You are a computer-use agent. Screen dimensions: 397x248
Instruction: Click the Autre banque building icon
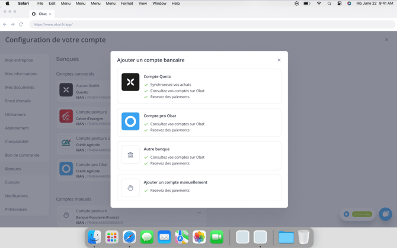click(130, 155)
